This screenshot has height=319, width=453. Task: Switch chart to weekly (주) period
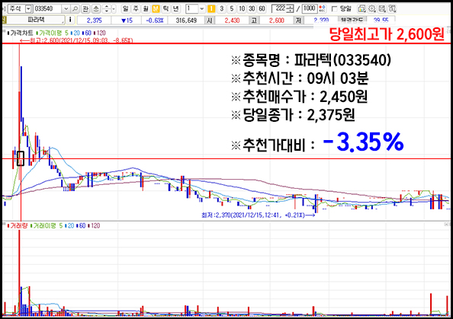pos(136,8)
